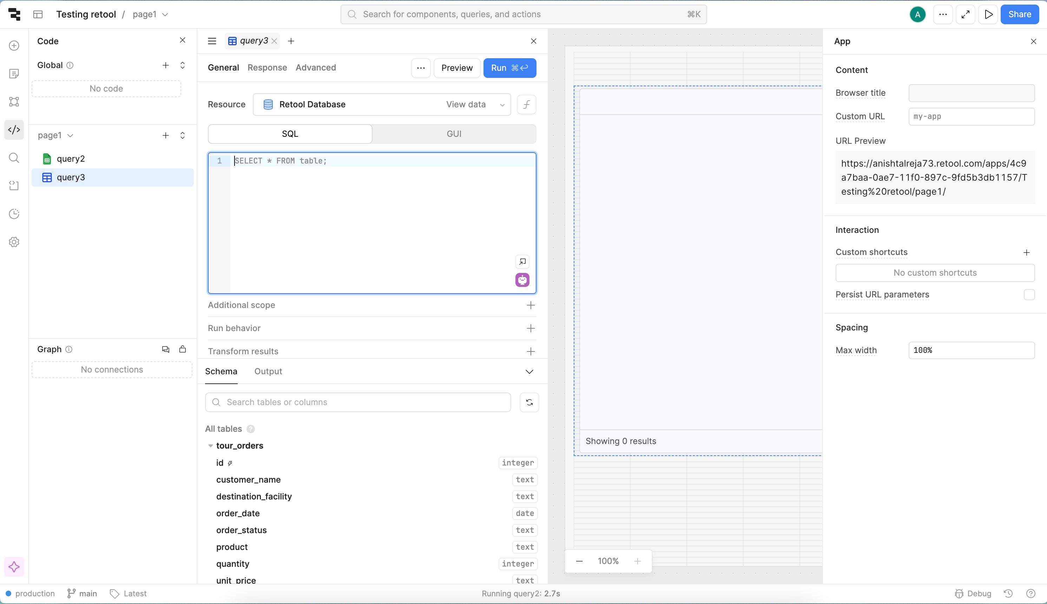Open the Add component plus icon in sidebar

pyautogui.click(x=14, y=45)
